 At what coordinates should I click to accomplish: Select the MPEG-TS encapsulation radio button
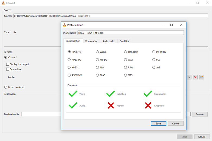(x=69, y=52)
